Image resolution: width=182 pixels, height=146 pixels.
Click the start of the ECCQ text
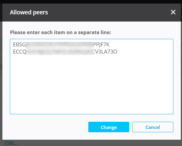(13, 51)
